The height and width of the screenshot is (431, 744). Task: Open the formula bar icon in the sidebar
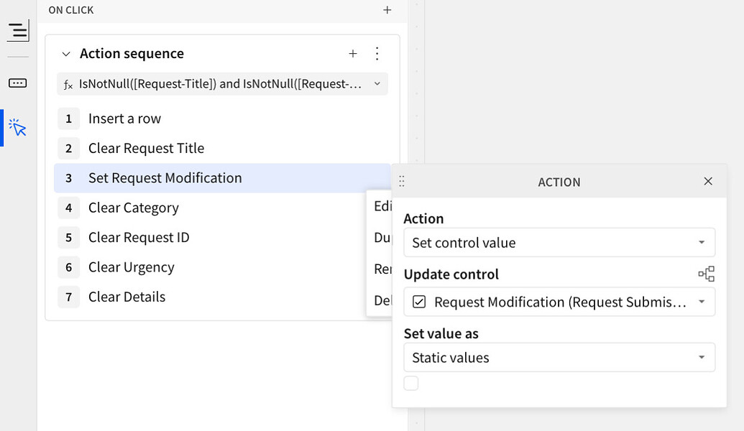(x=17, y=83)
